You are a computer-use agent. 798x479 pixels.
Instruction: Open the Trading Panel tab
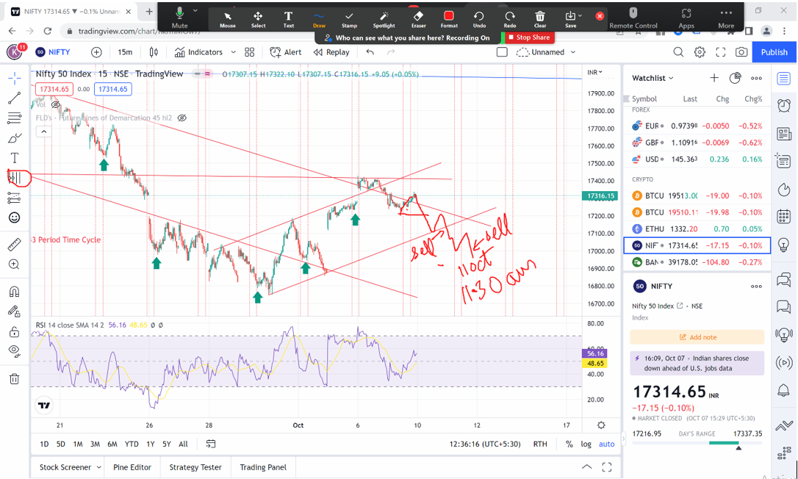tap(263, 467)
